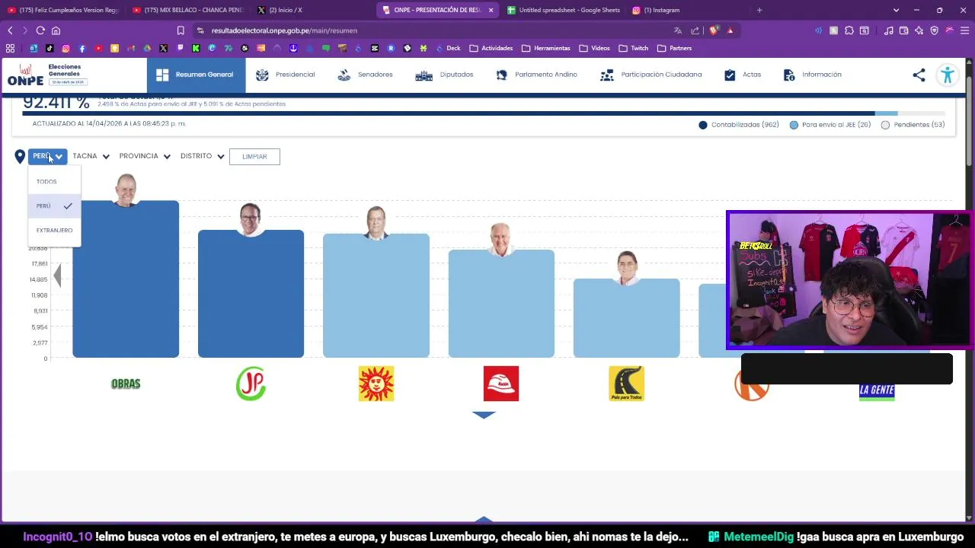Open the DISTRITO dropdown
Viewport: 975px width, 548px height.
click(x=203, y=156)
